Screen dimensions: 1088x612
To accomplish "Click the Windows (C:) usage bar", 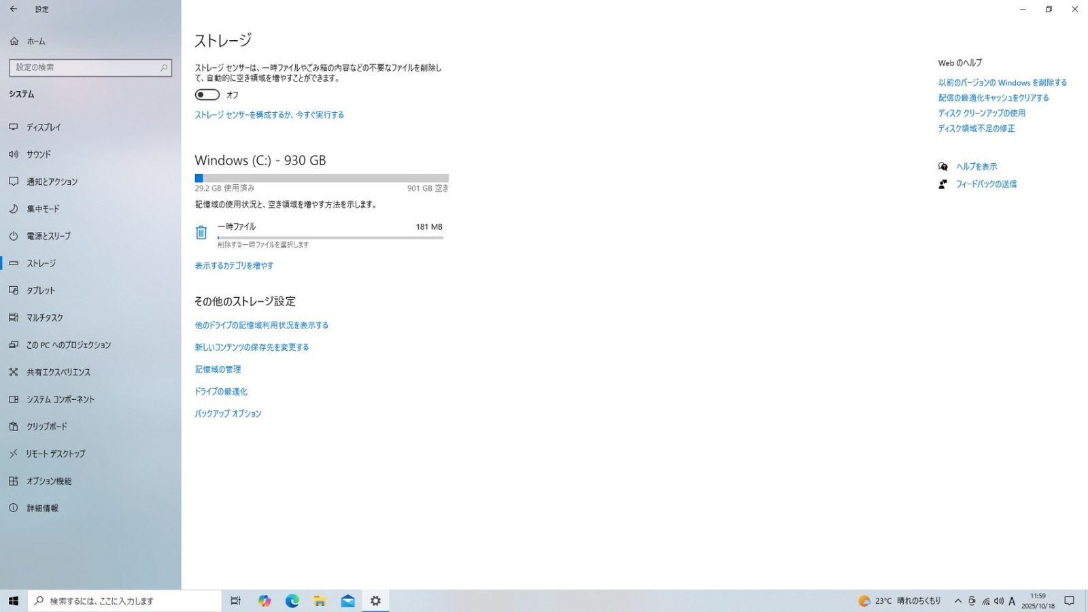I will (322, 178).
